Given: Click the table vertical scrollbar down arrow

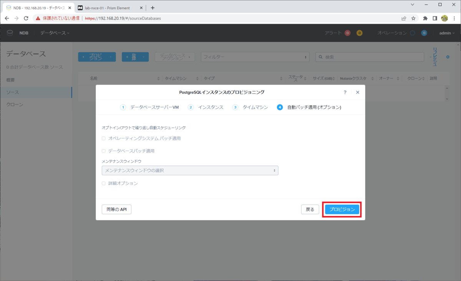Looking at the screenshot, I should (446, 99).
